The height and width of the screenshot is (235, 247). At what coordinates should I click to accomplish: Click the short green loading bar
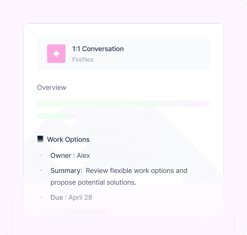tap(57, 117)
